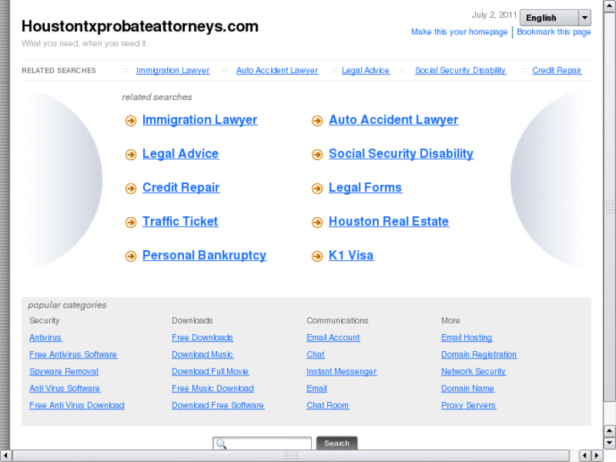Viewport: 616px width, 462px height.
Task: Click the arrow icon beside Social Security Disability
Action: pos(317,154)
